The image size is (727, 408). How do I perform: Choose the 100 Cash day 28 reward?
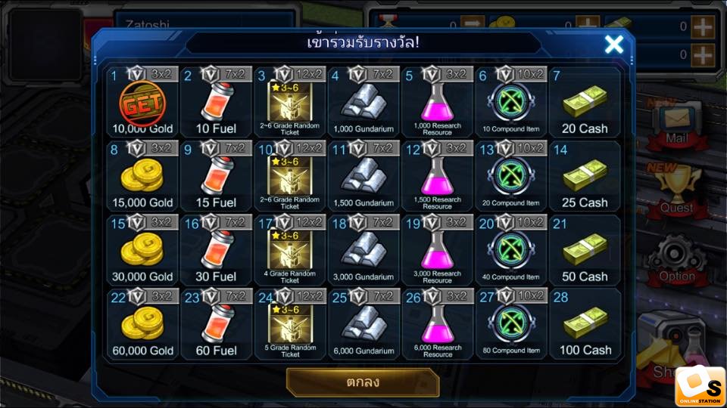tap(585, 324)
